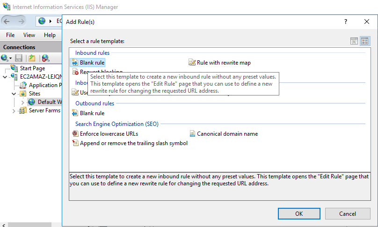378x227 pixels.
Task: Select the Canonical domain name template
Action: [x=227, y=133]
